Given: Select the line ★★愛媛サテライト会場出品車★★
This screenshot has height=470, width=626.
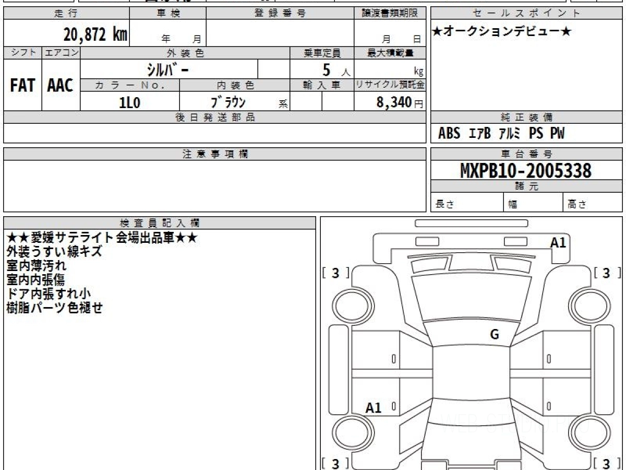Looking at the screenshot, I should 101,238.
